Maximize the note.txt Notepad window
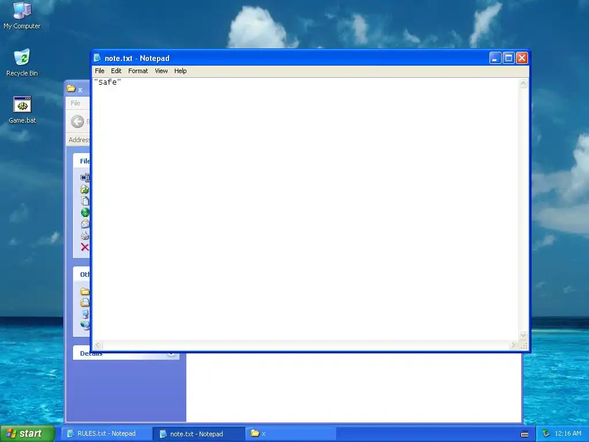This screenshot has height=442, width=589. (x=508, y=58)
